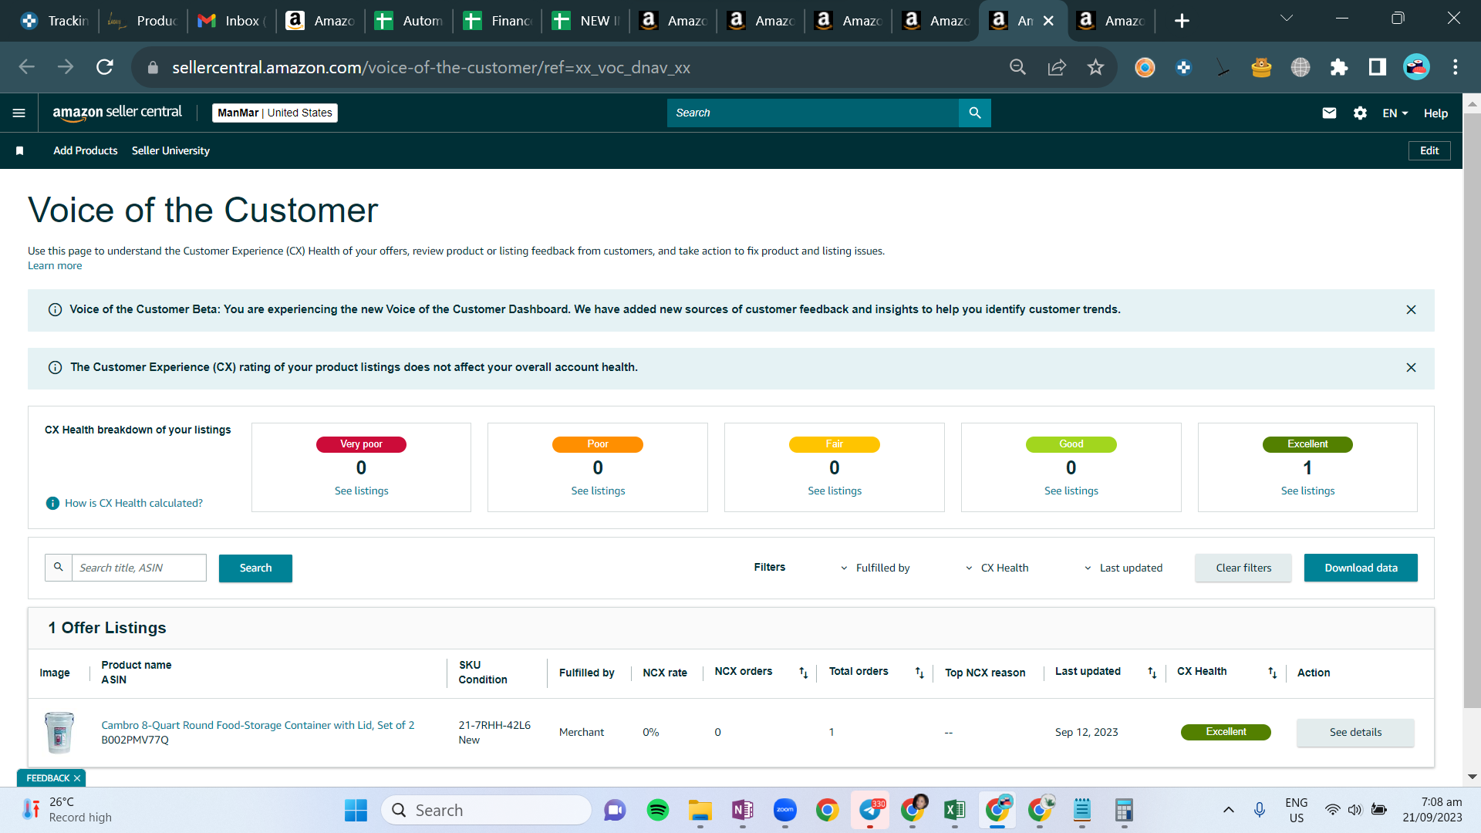Viewport: 1481px width, 833px height.
Task: Click the info icon beside How is CX Health calculated
Action: (x=52, y=504)
